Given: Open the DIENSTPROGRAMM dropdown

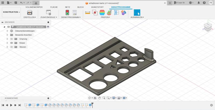Looking at the screenshot, I should [x=71, y=17].
